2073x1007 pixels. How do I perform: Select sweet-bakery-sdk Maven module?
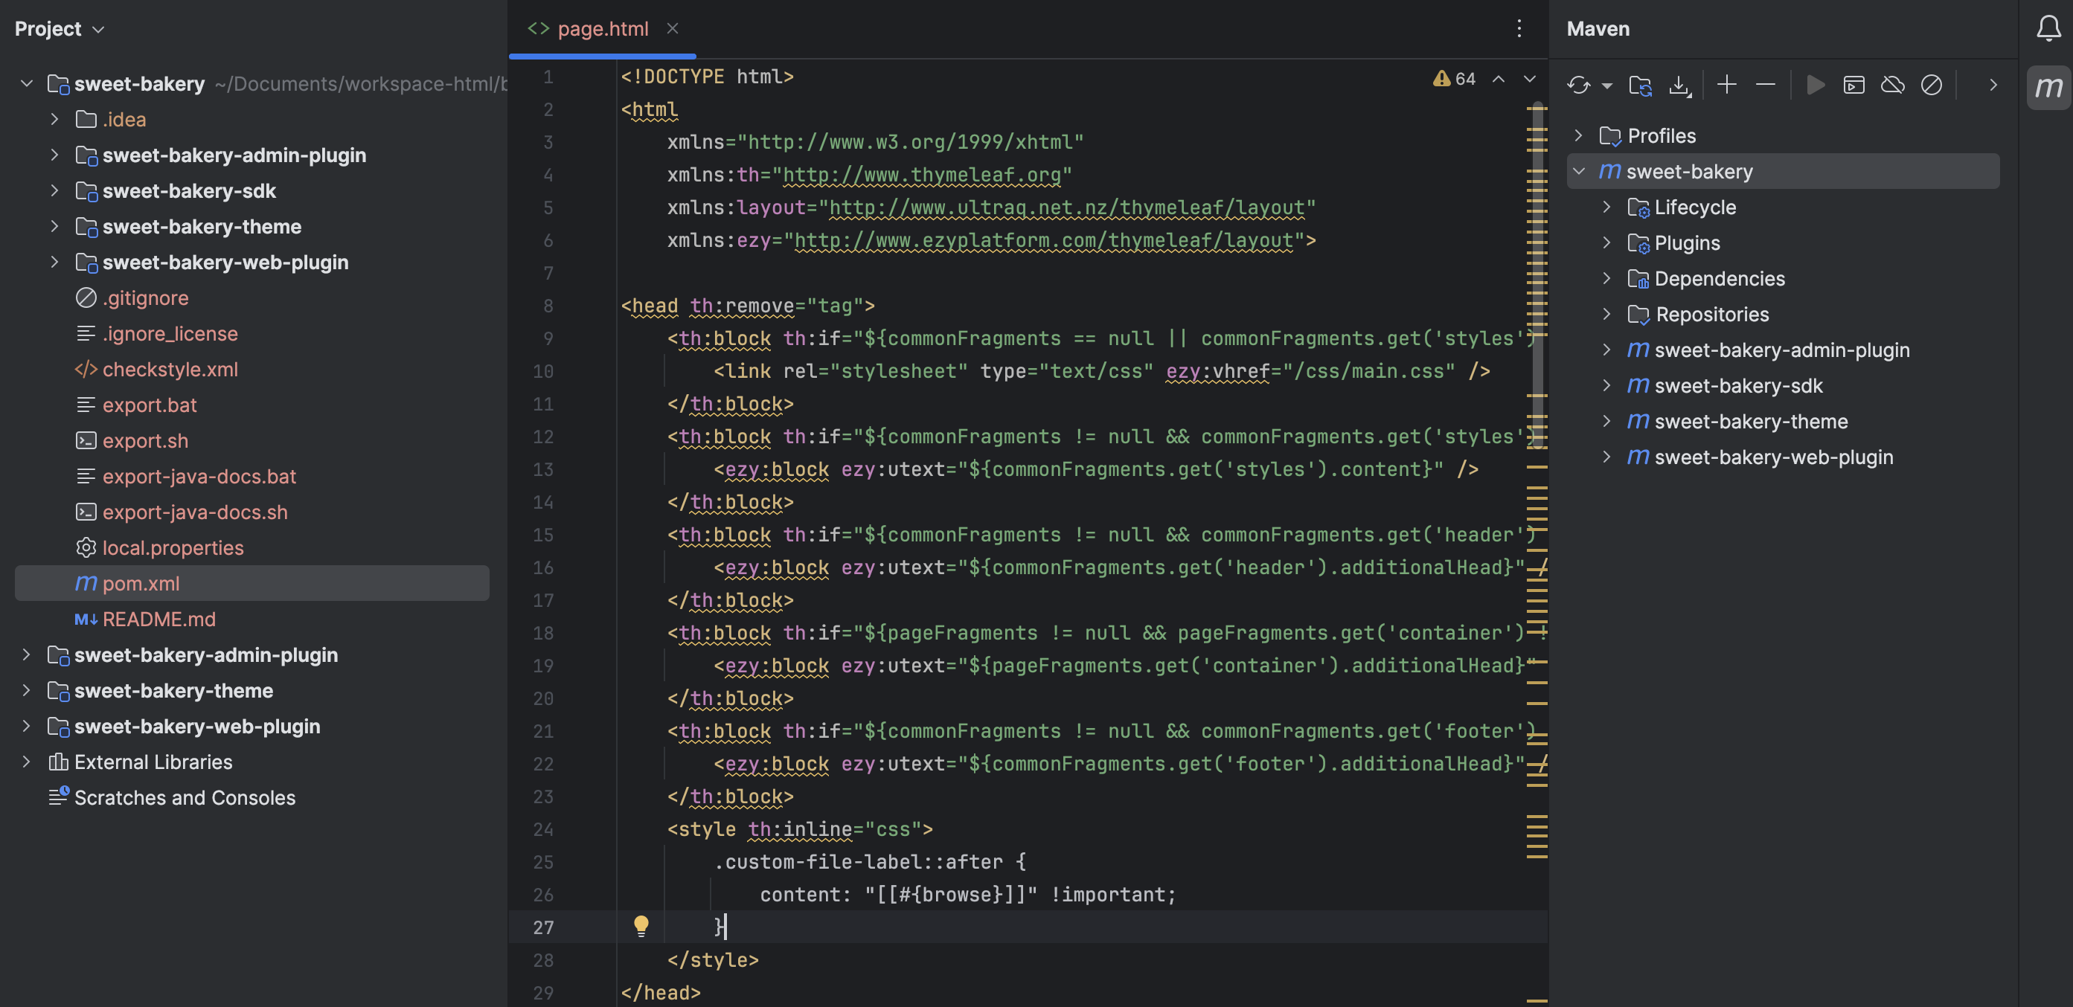pos(1737,385)
